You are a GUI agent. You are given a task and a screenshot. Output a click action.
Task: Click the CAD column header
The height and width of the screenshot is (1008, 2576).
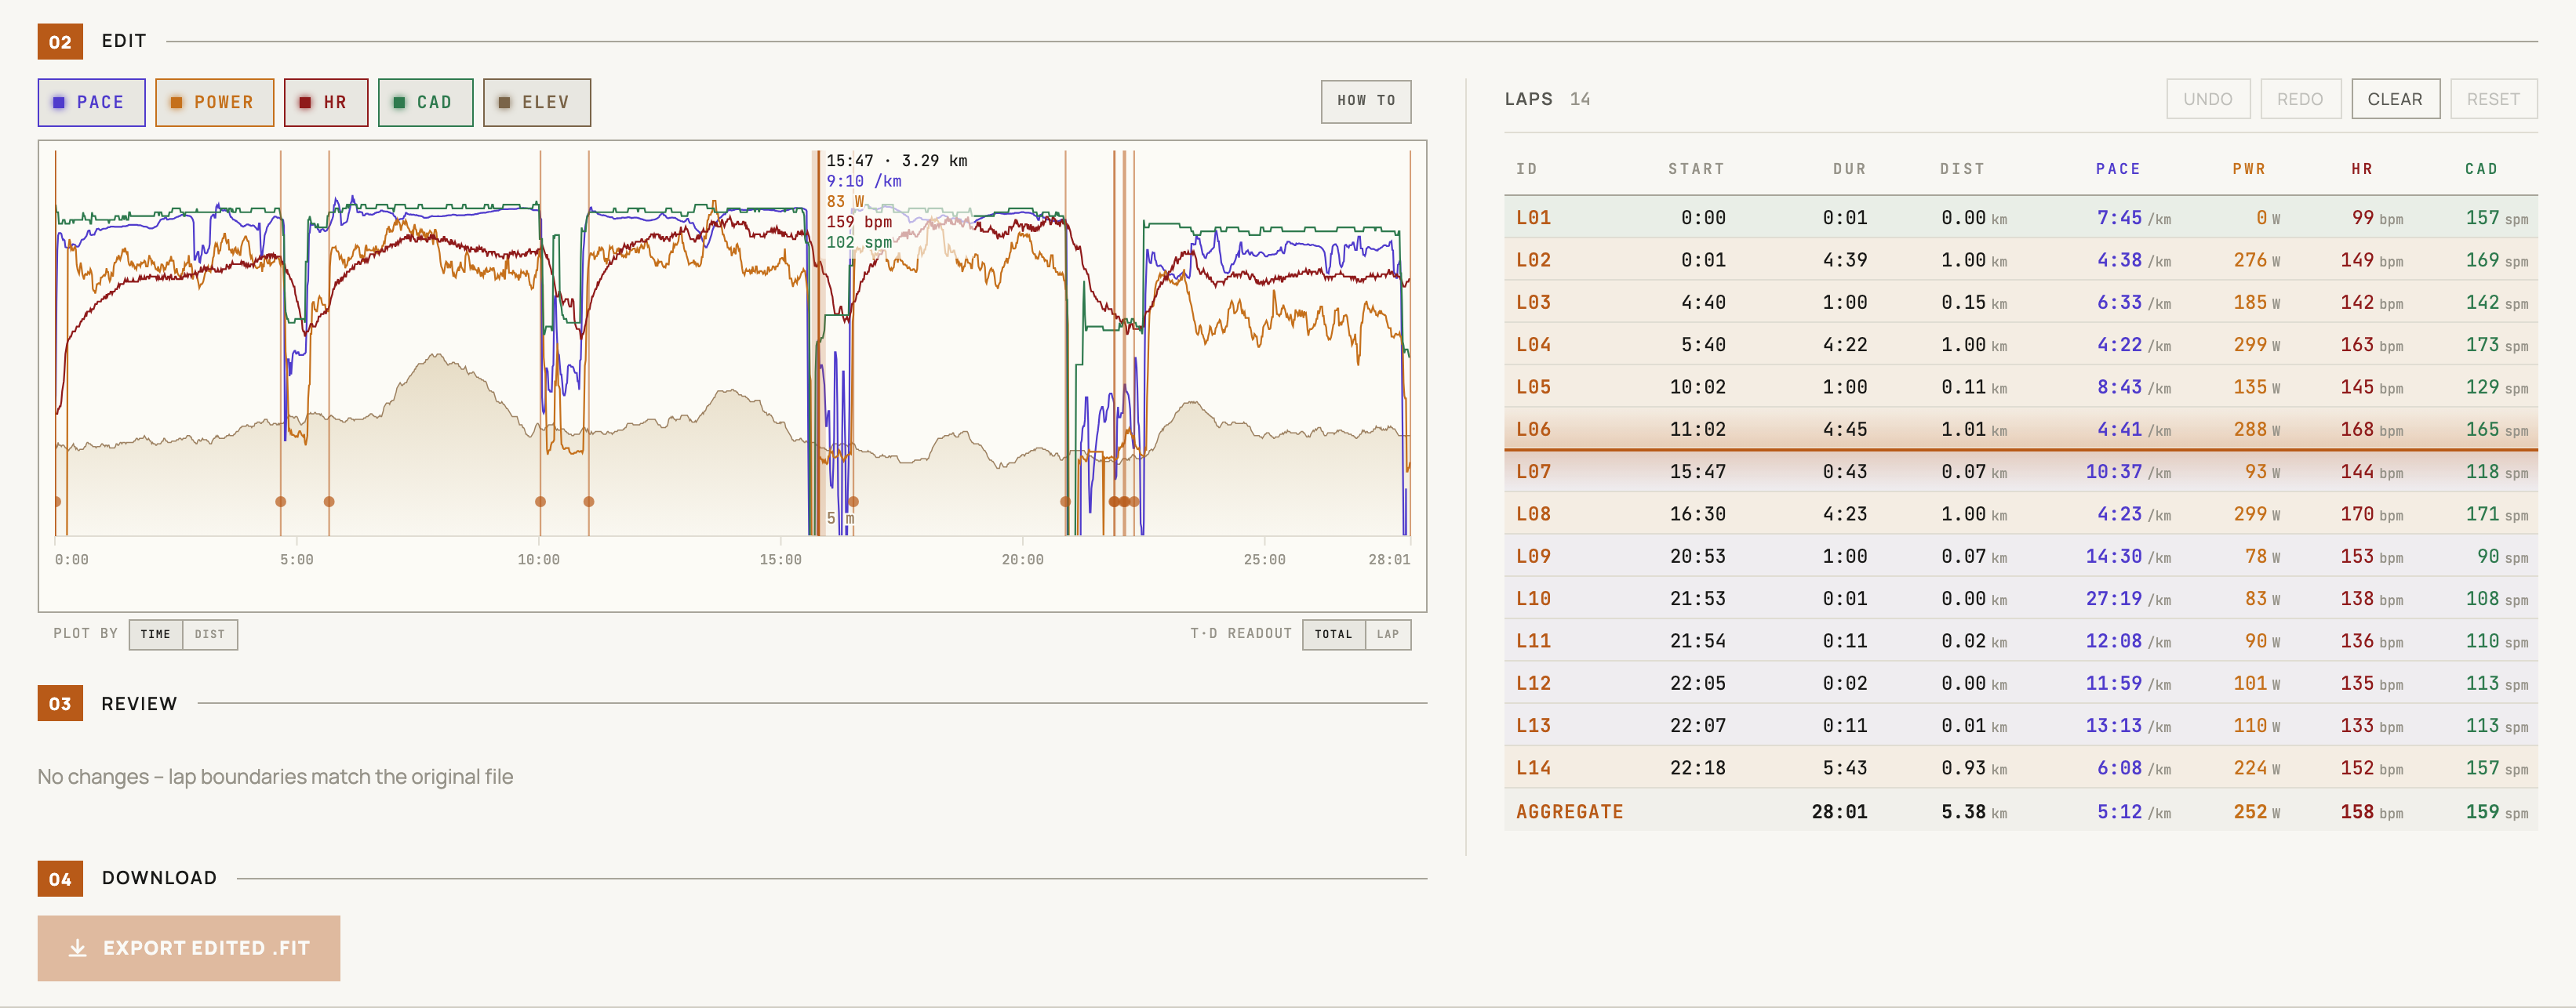(2481, 169)
